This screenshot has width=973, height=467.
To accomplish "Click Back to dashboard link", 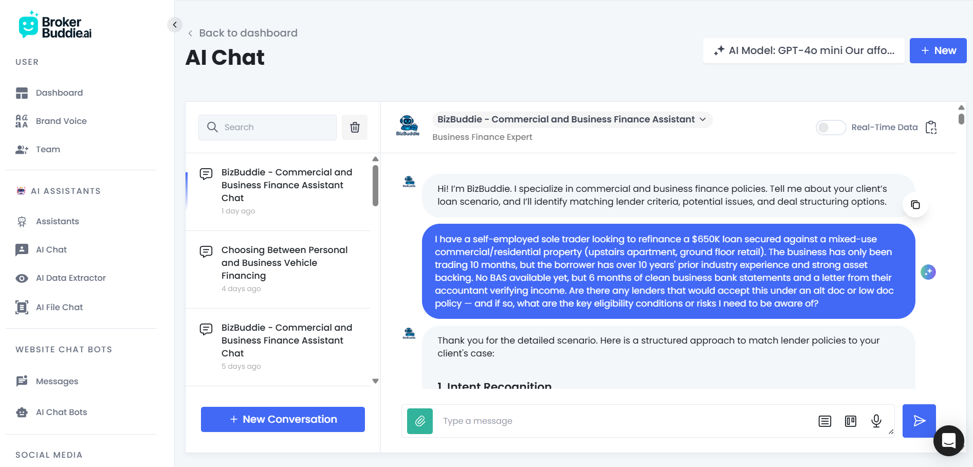I will (x=248, y=33).
